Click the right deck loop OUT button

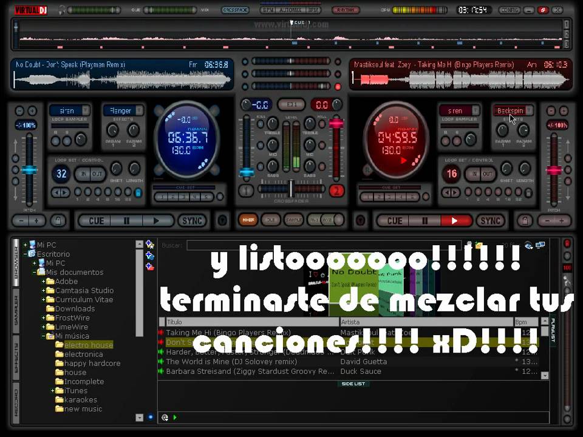pyautogui.click(x=488, y=174)
